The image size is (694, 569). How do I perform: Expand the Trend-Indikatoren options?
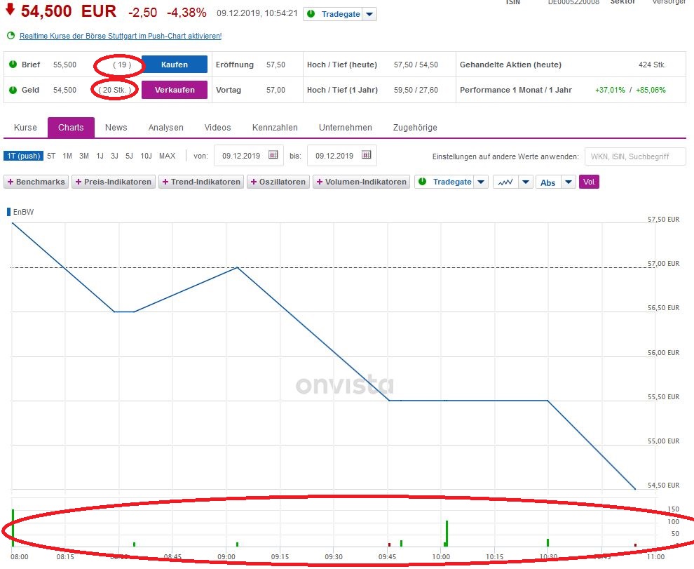click(201, 182)
